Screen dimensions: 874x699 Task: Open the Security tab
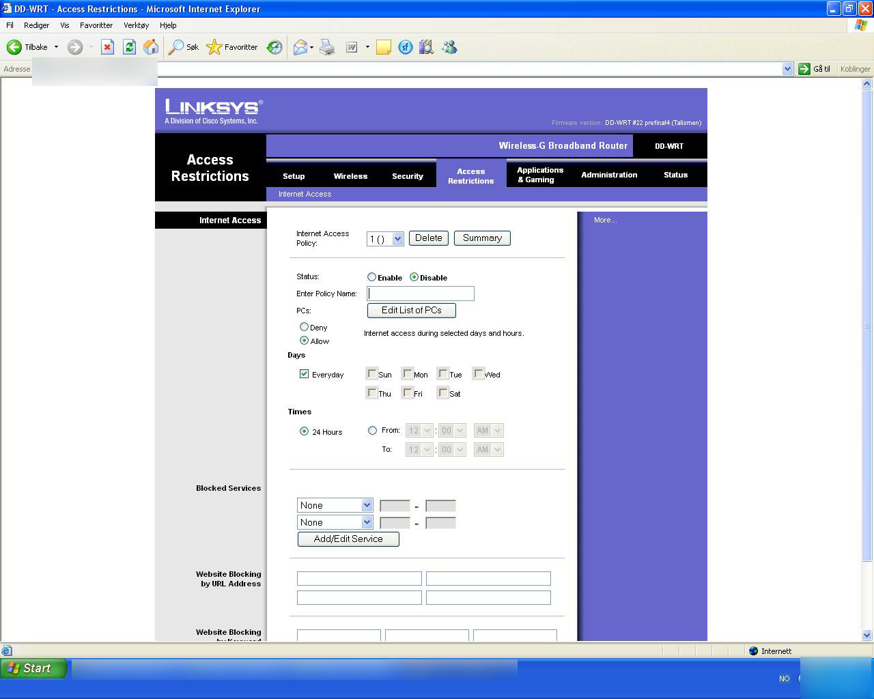point(408,176)
